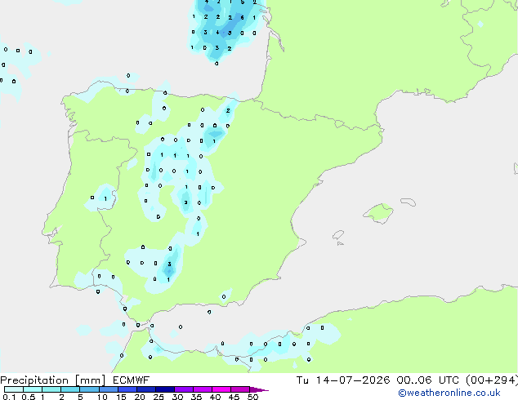The height and width of the screenshot is (400, 518).
Task: Click the (00+294) forecast offset text
Action: pyautogui.click(x=492, y=380)
